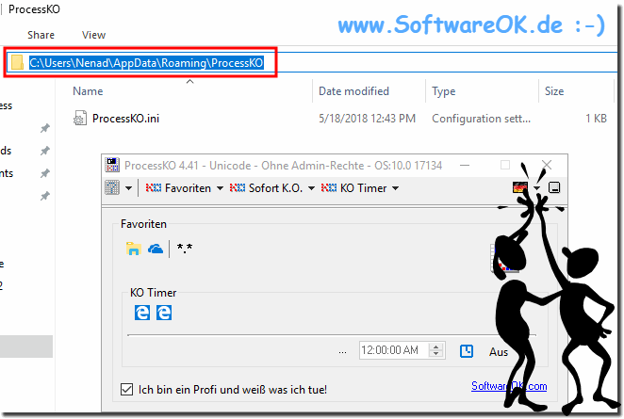Click the 5/18/2018 12:43 PM date cell
The height and width of the screenshot is (419, 624).
[x=367, y=119]
